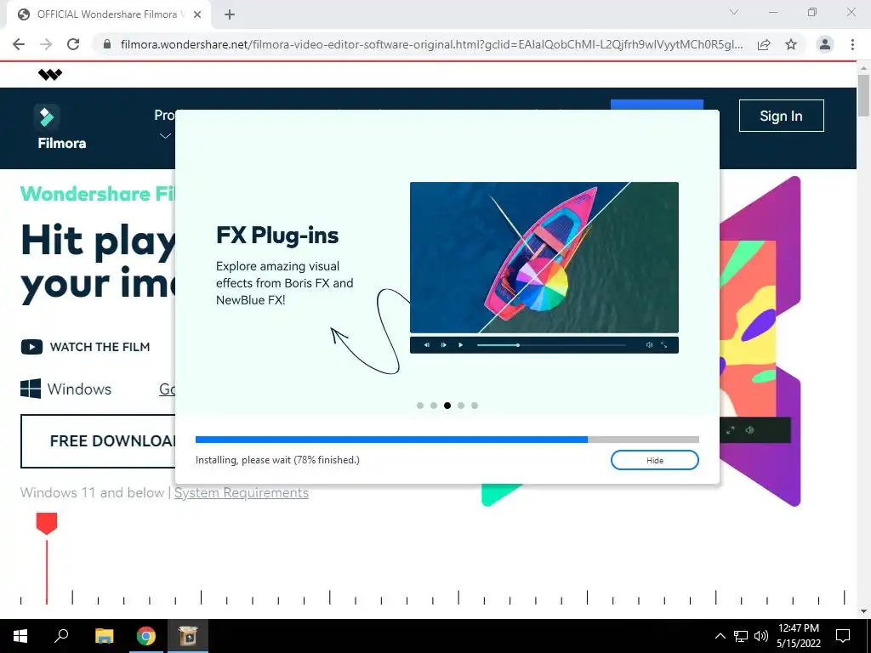The height and width of the screenshot is (653, 871).
Task: Click the page vertical scrollbar thumb
Action: coord(863,95)
